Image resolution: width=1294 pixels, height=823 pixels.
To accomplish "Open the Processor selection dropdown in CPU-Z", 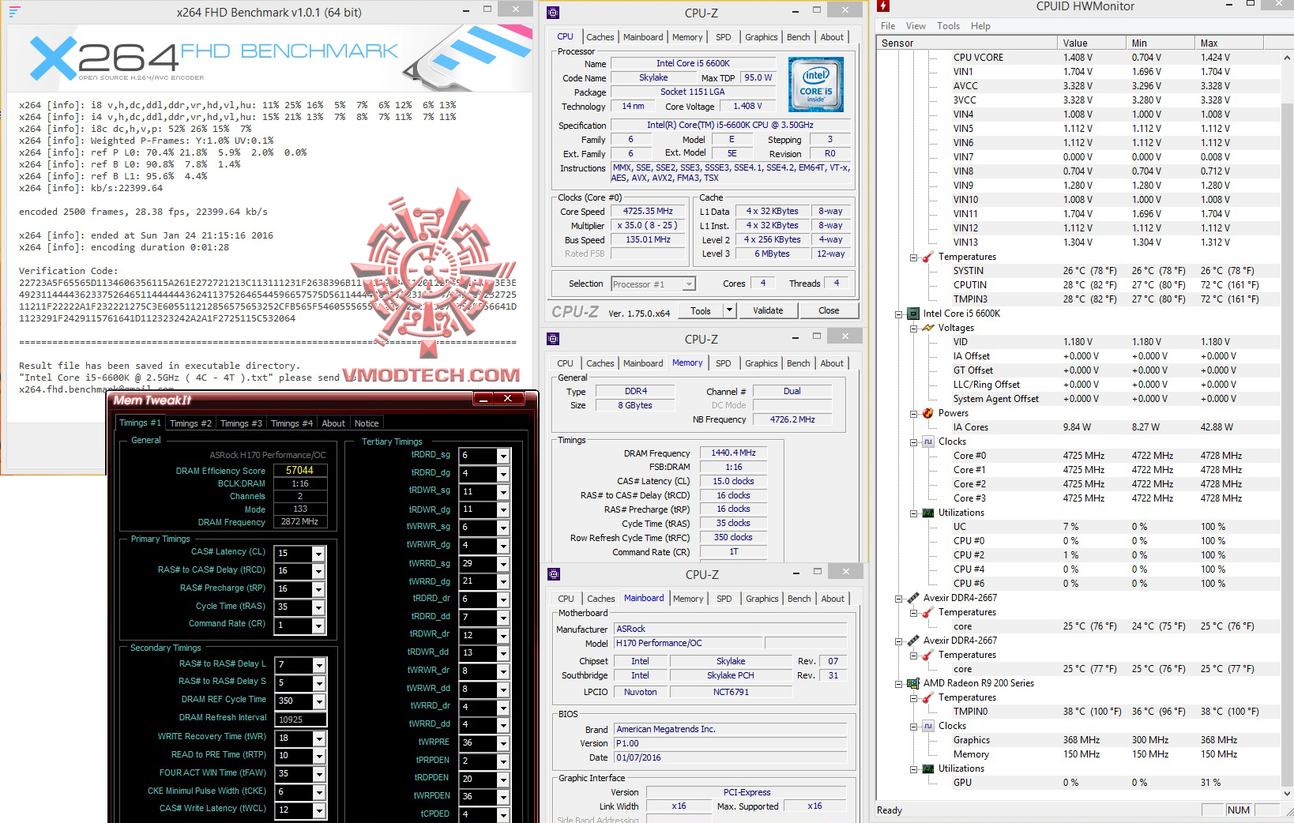I will coord(689,284).
